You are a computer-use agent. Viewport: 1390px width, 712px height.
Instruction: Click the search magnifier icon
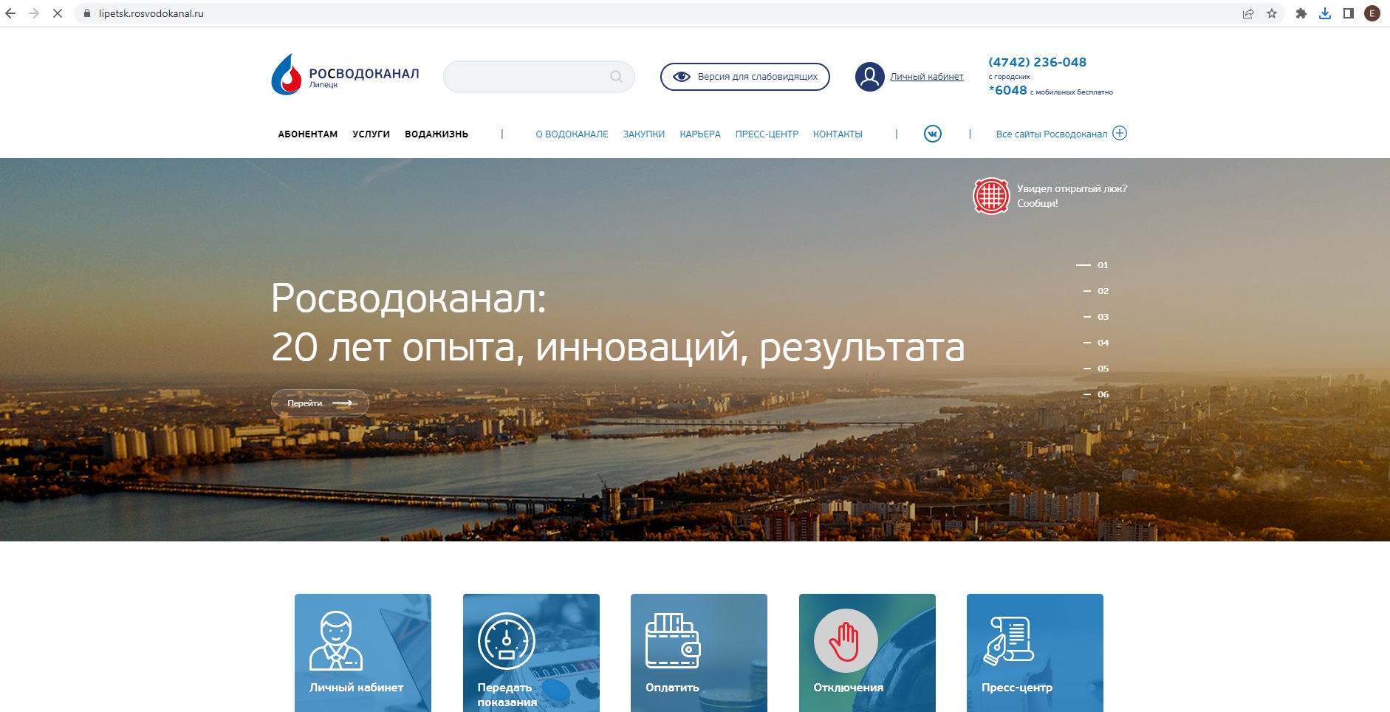click(x=616, y=77)
